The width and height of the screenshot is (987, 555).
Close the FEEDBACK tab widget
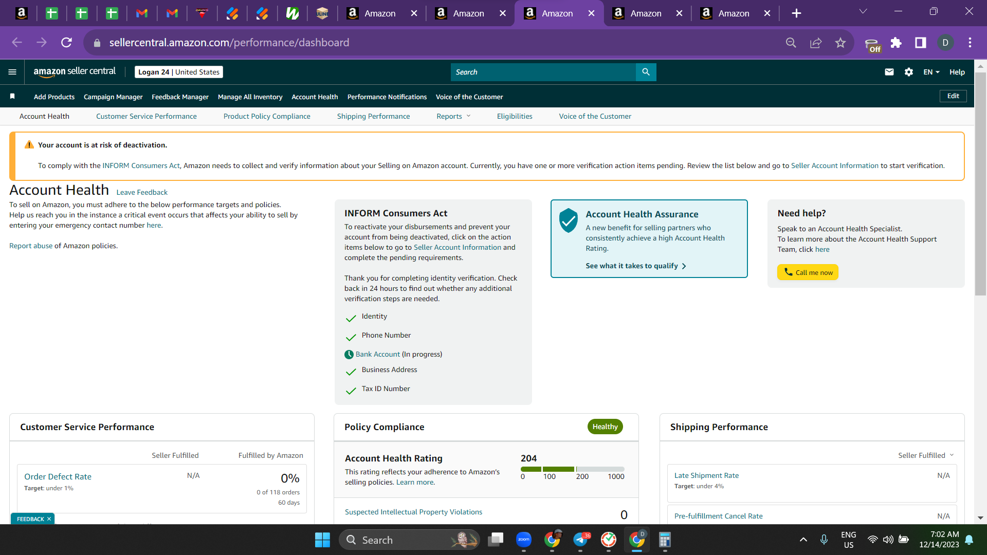(x=49, y=519)
